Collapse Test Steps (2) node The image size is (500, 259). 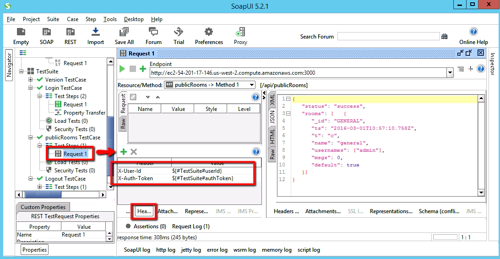pyautogui.click(x=40, y=96)
